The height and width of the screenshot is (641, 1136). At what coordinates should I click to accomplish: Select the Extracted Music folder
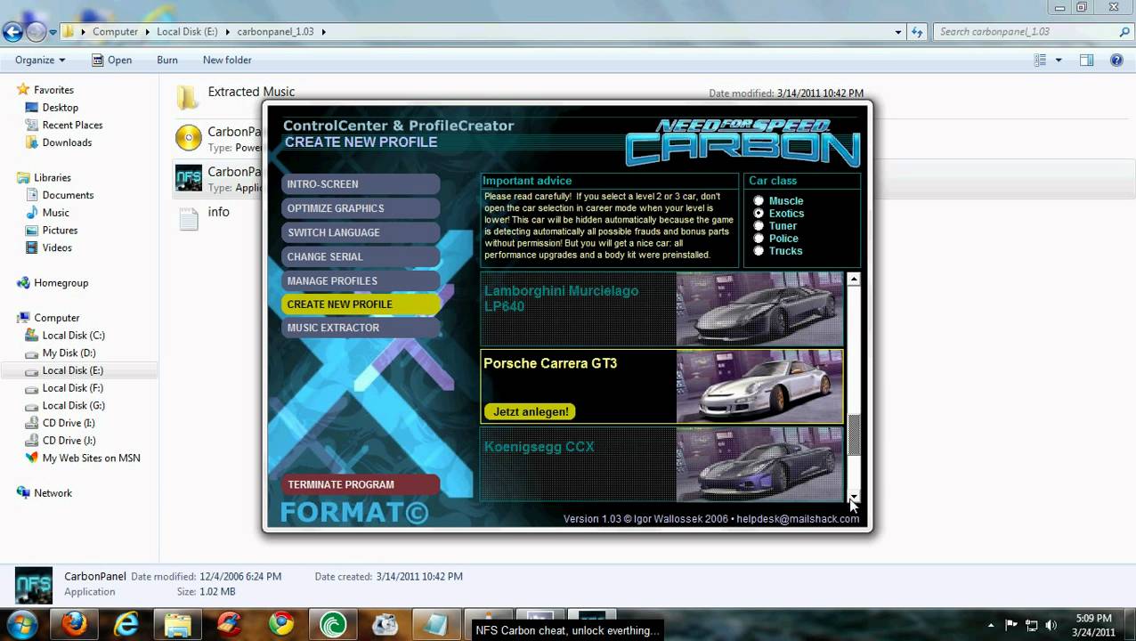click(251, 92)
